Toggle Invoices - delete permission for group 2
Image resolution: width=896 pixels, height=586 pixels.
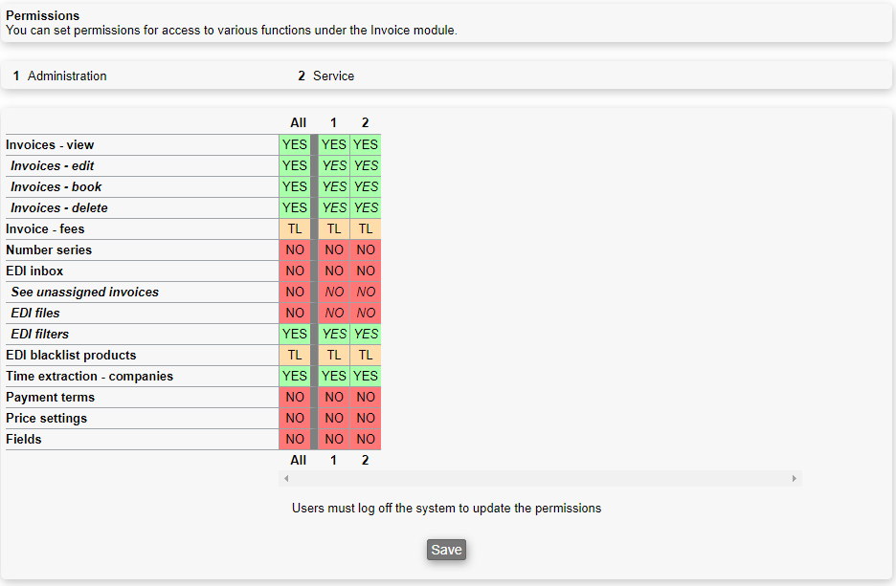[x=366, y=208]
